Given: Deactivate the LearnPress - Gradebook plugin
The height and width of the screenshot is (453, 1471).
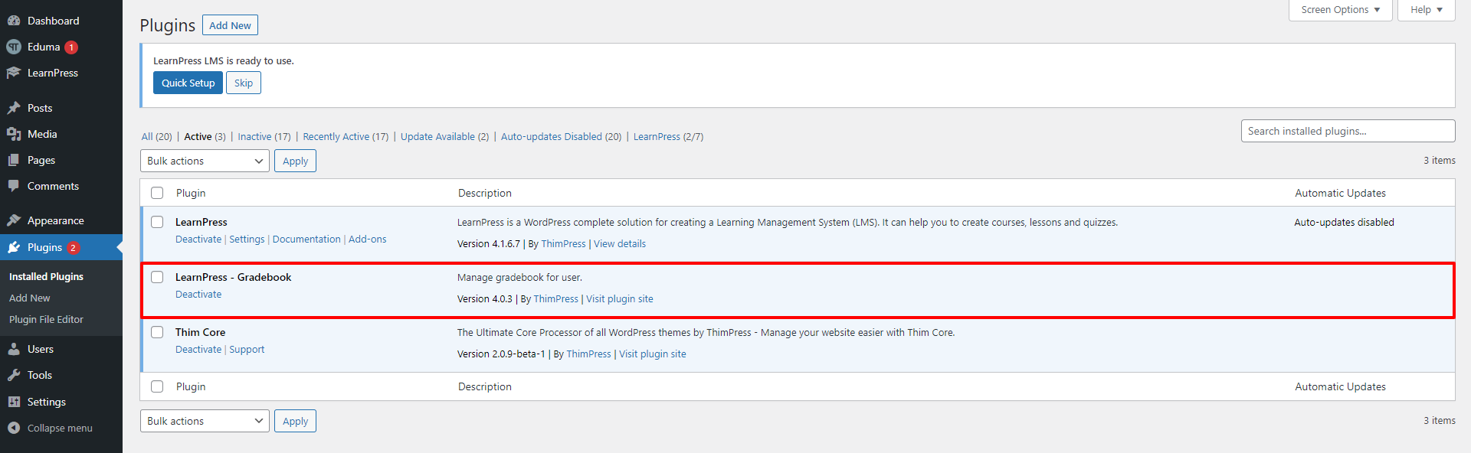Looking at the screenshot, I should point(198,294).
